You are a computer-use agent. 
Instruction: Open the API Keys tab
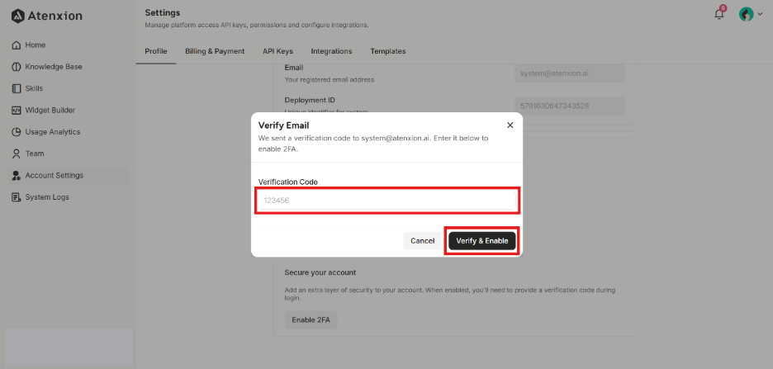(277, 51)
